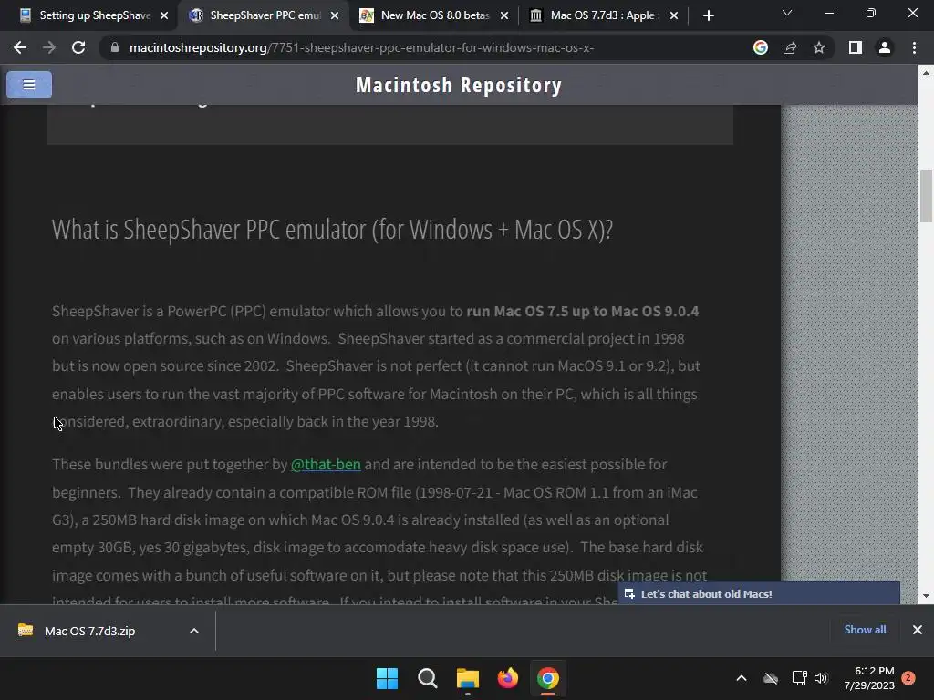This screenshot has width=934, height=700.
Task: Switch to Mac OS 7.7d3 Apple tab
Action: pos(603,15)
